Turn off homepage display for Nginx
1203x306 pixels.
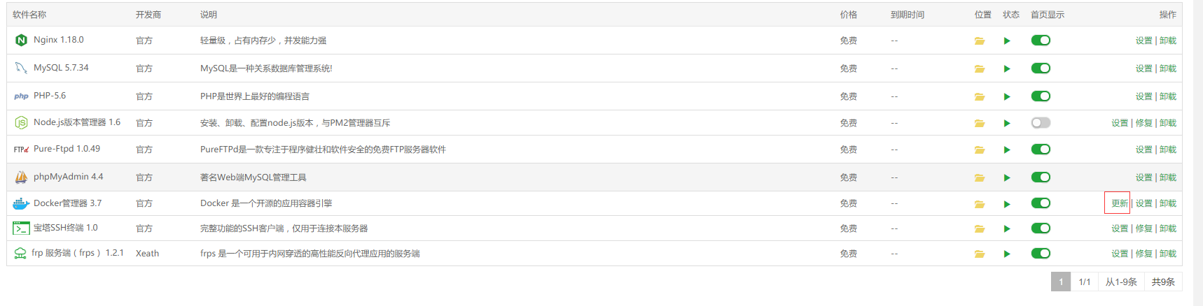tap(1041, 41)
